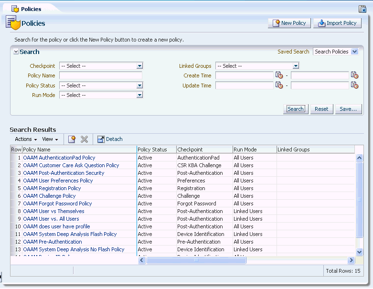This screenshot has height=289, width=373.
Task: Close the Policies tab with X icon
Action: point(362,9)
